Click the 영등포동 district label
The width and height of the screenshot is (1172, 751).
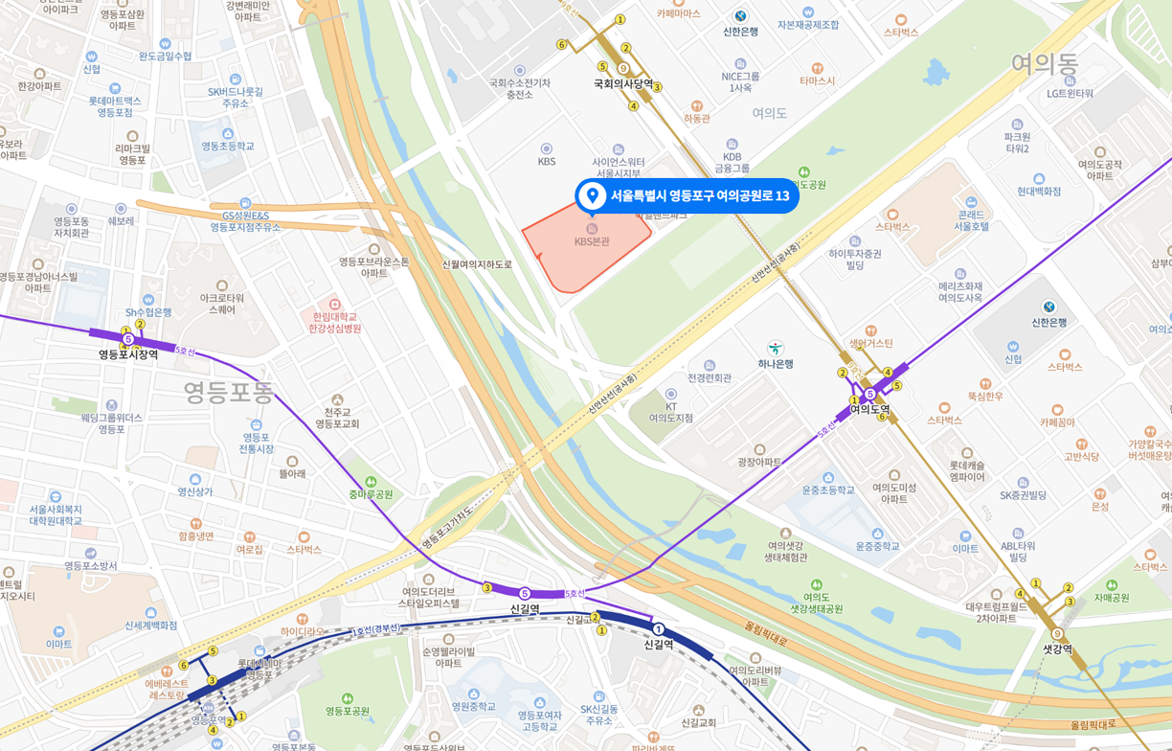tap(228, 391)
